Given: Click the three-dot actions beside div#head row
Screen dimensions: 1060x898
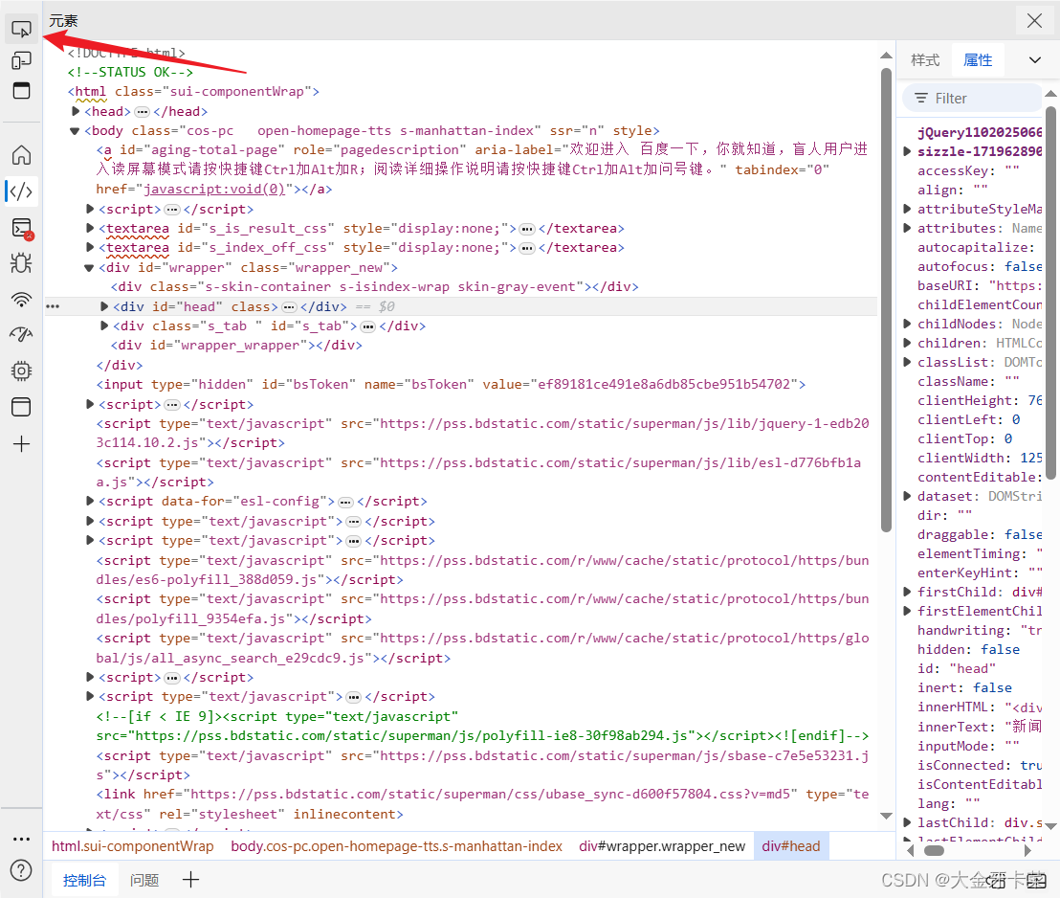Looking at the screenshot, I should point(53,306).
